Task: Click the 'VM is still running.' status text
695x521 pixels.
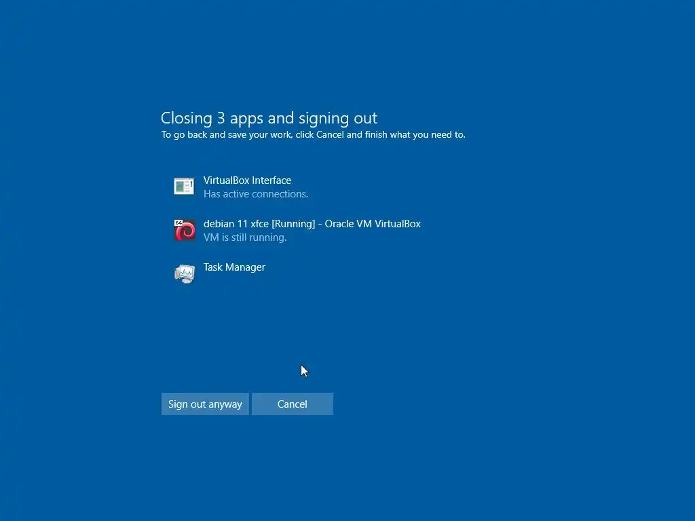Action: click(245, 237)
